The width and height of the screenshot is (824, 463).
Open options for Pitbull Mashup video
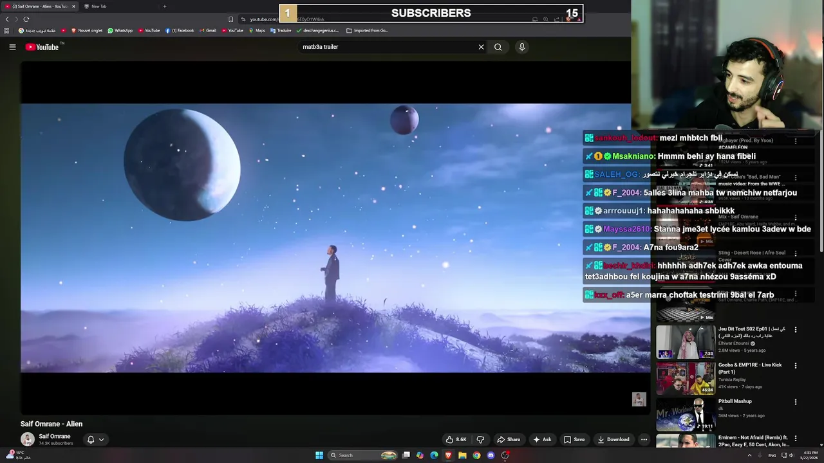[796, 402]
